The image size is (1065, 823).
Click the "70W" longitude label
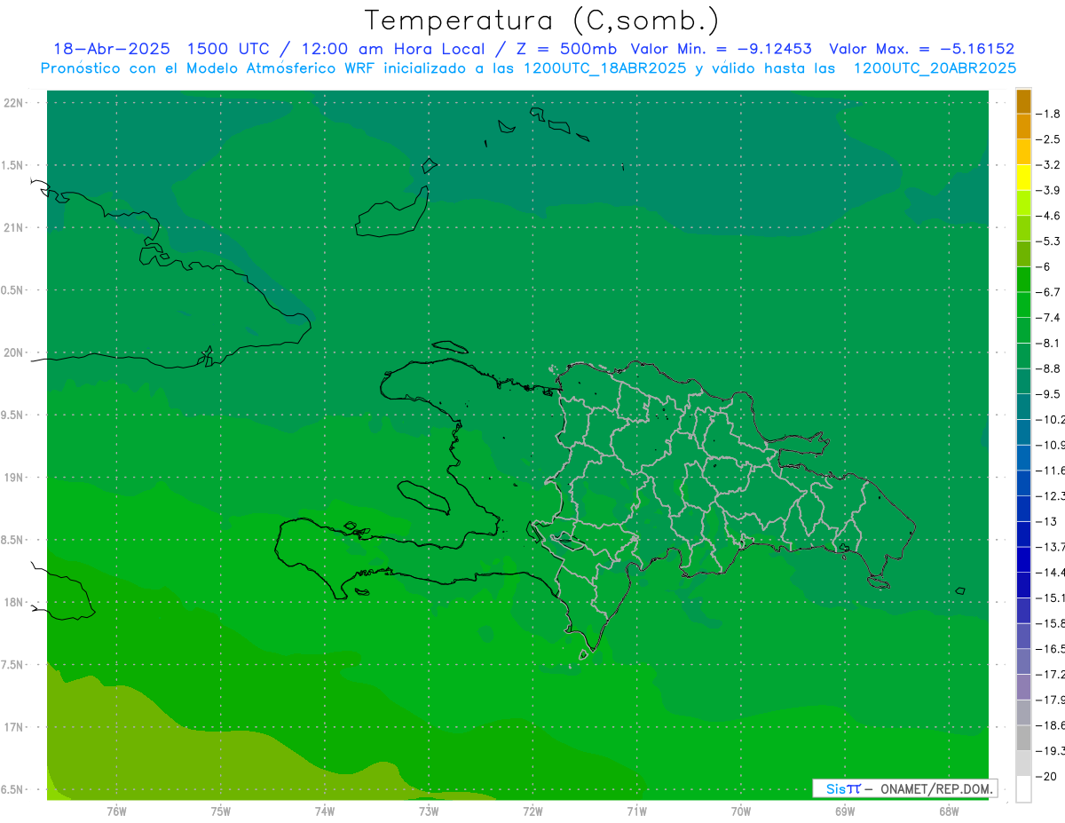pyautogui.click(x=740, y=811)
